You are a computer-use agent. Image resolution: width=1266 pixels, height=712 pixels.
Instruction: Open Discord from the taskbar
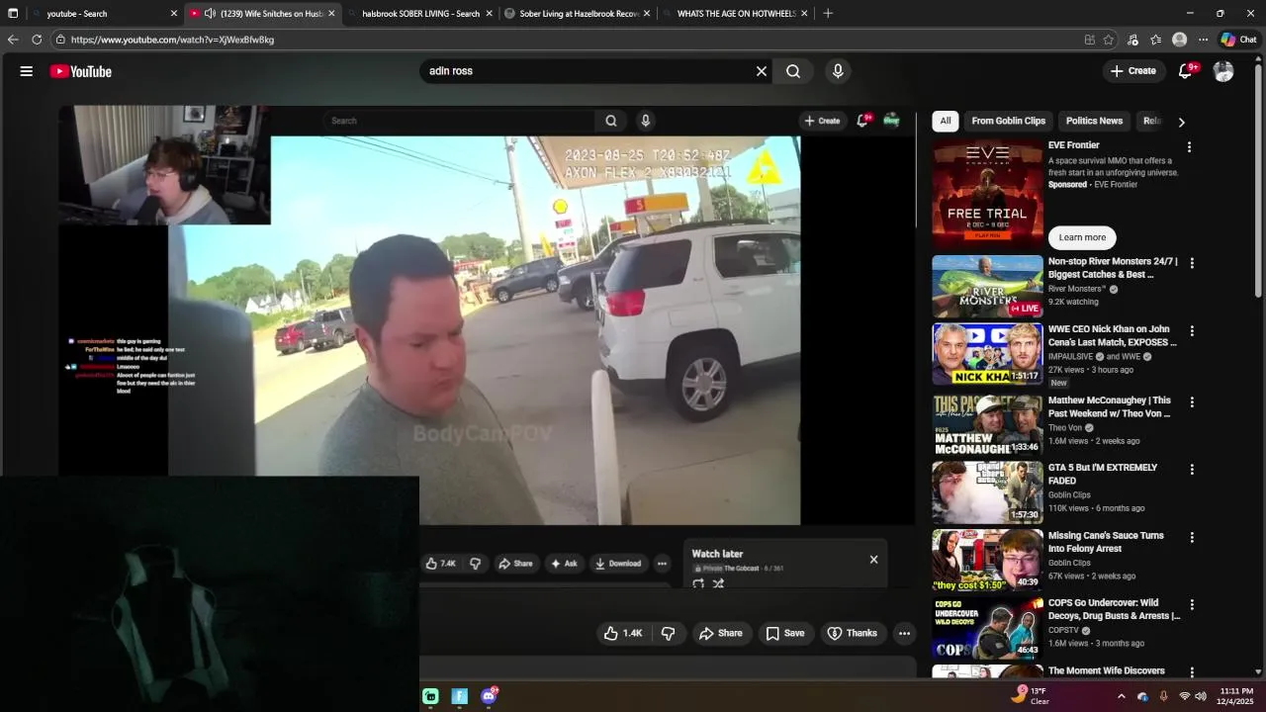[489, 696]
